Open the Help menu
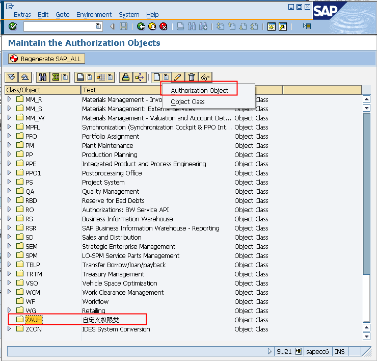The image size is (377, 361). click(152, 15)
